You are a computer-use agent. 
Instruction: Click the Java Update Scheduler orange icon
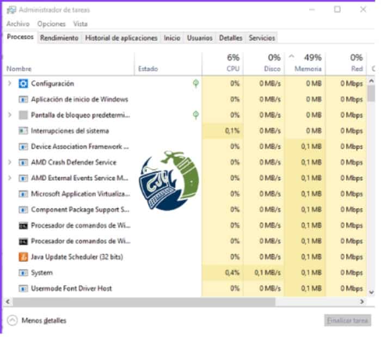click(23, 257)
